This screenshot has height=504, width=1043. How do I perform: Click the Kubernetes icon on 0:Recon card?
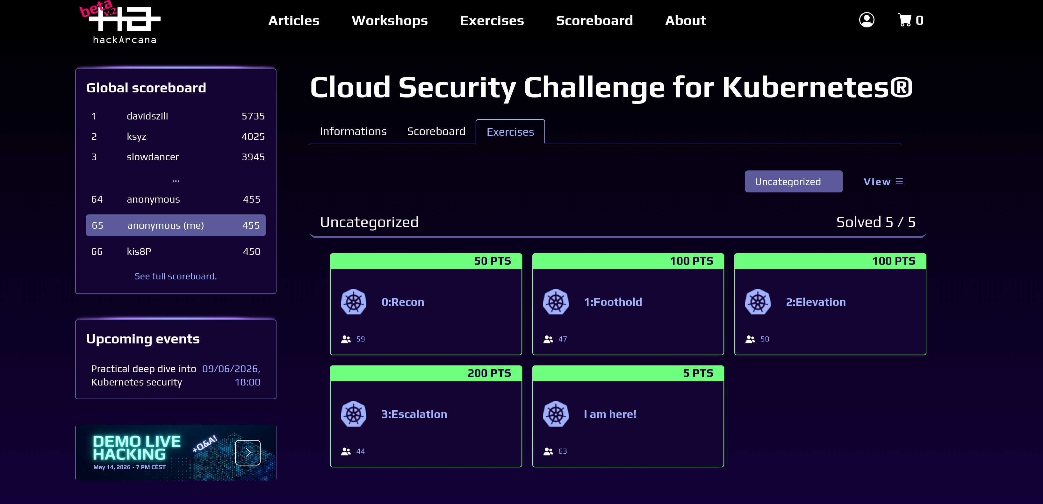click(354, 302)
